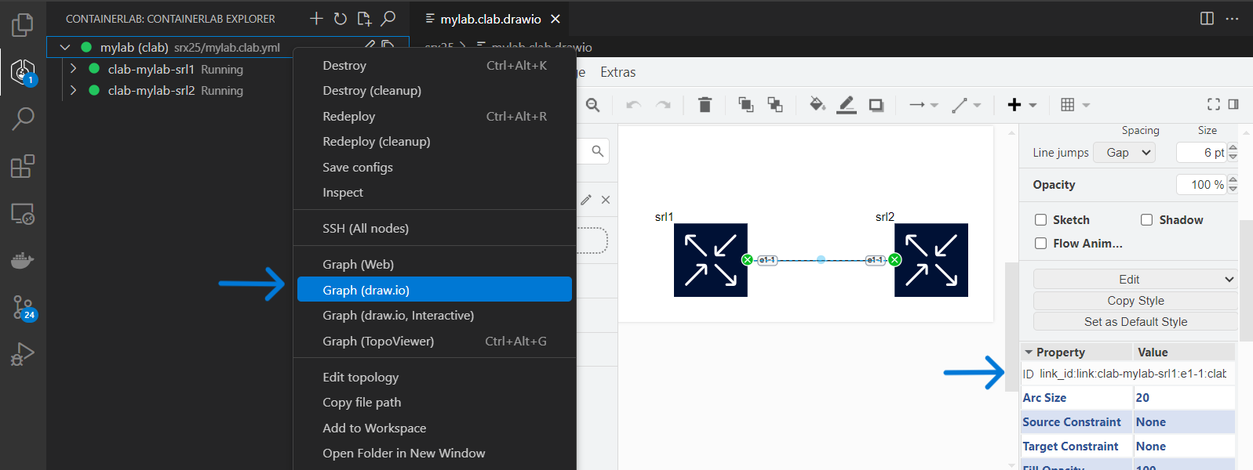
Task: Click the delete trash icon in toolbar
Action: [x=705, y=105]
